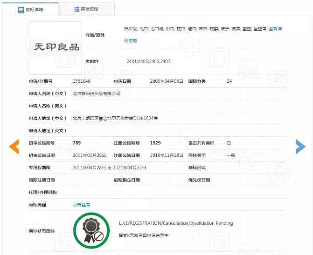The height and width of the screenshot is (255, 313).
Task: Click the 代理/办理机构 label
Action: [43, 192]
